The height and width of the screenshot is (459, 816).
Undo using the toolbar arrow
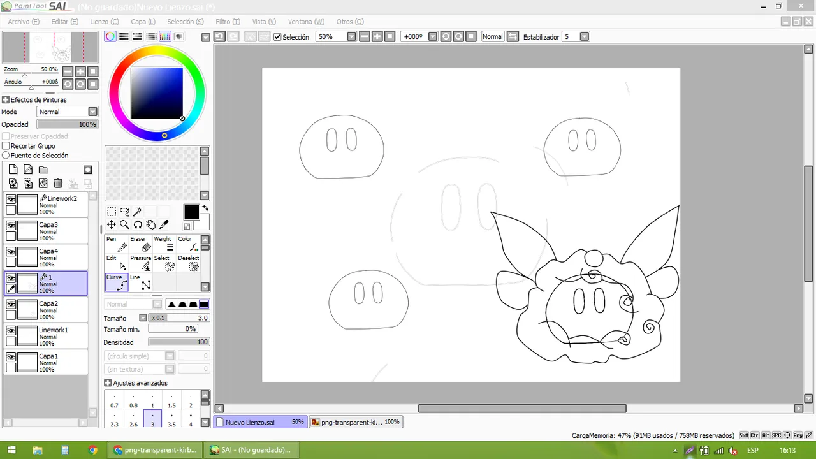coord(219,36)
